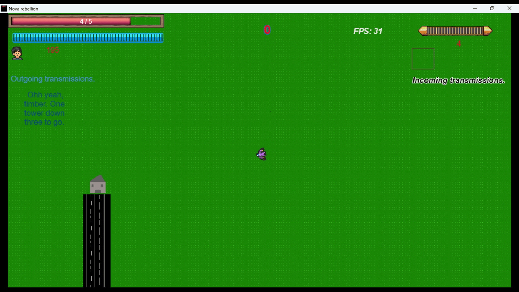Screen dimensions: 519x292
Task: Click the right arrow cap of the ammo gauge
Action: click(x=487, y=31)
